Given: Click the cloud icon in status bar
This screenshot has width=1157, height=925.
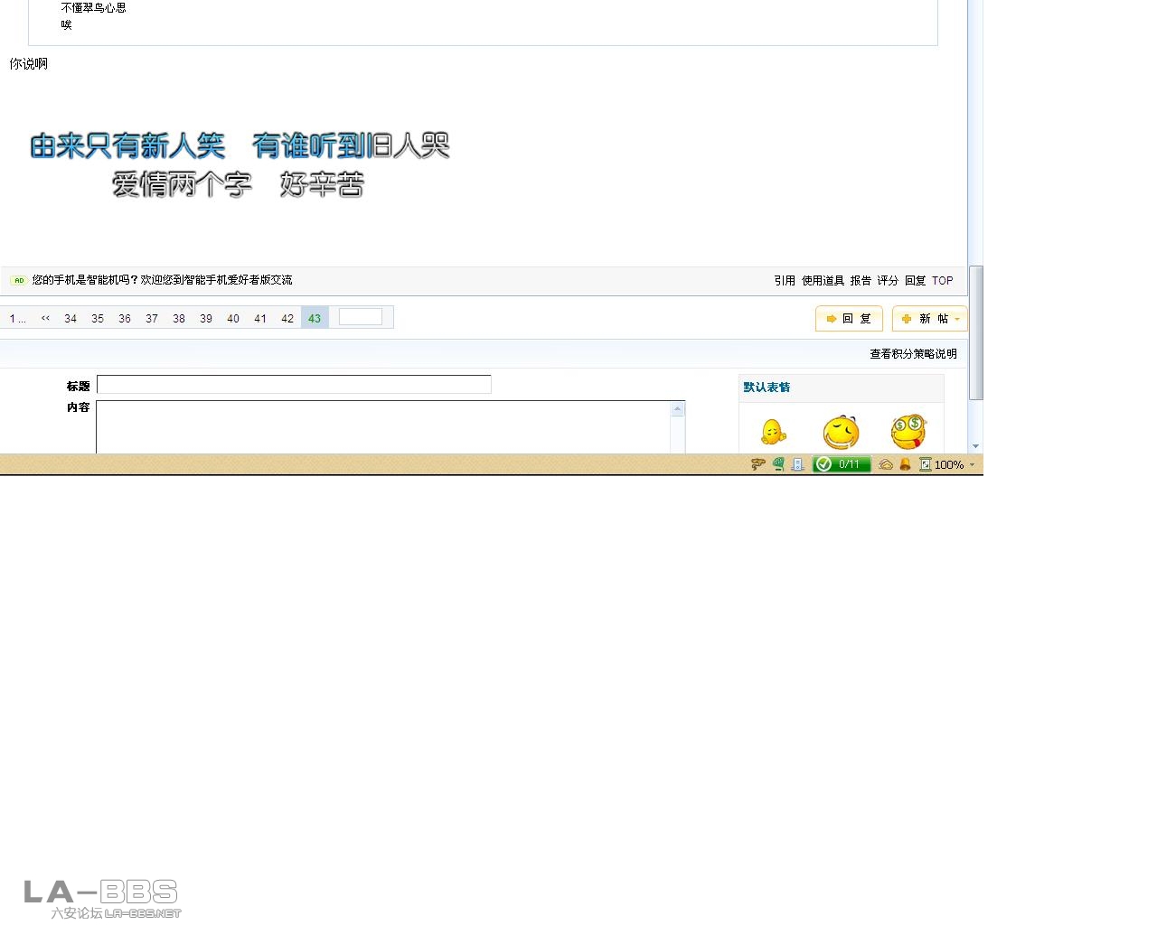Looking at the screenshot, I should pyautogui.click(x=886, y=464).
